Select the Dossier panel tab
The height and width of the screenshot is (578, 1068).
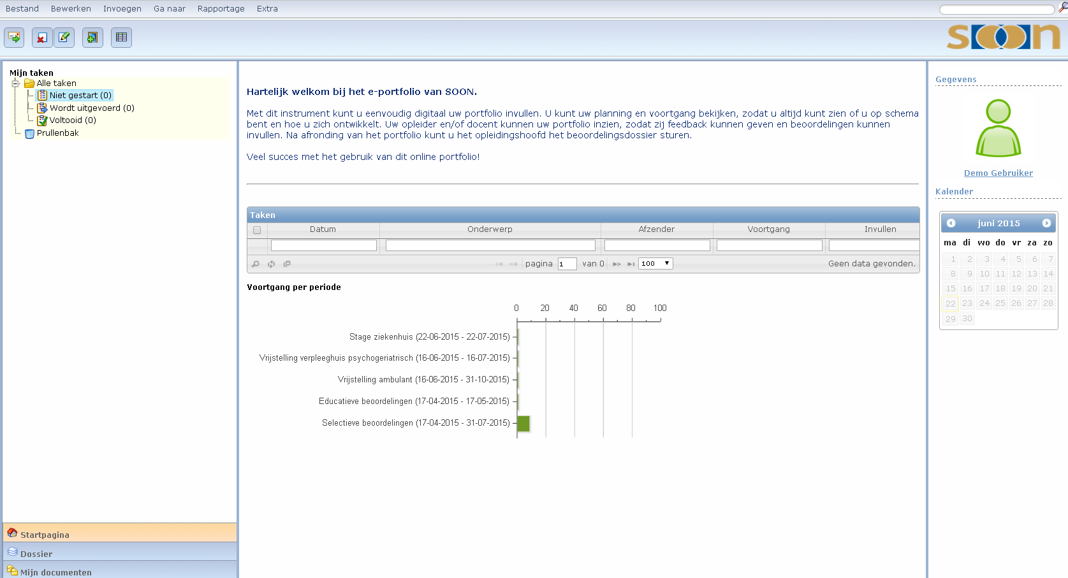[x=120, y=552]
